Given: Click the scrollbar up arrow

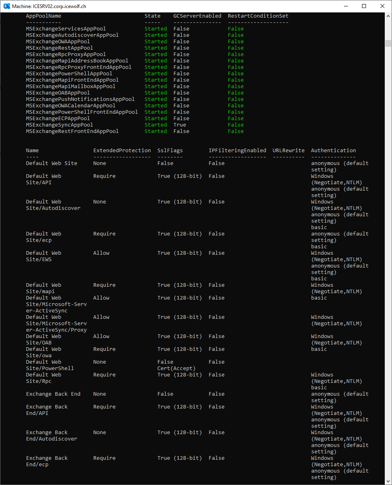Looking at the screenshot, I should click(388, 16).
